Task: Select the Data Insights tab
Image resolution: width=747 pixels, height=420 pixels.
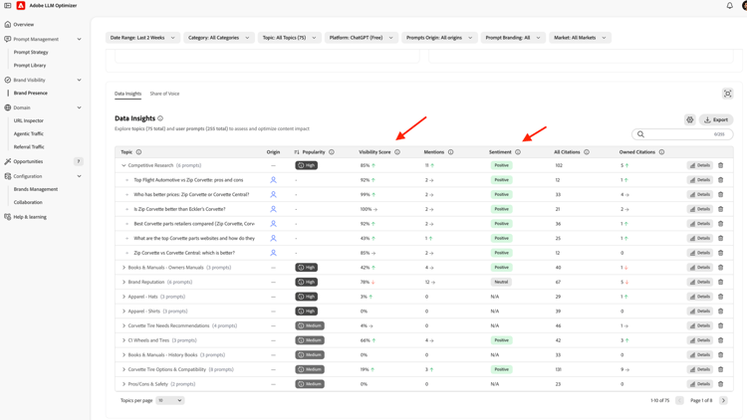Action: [127, 94]
